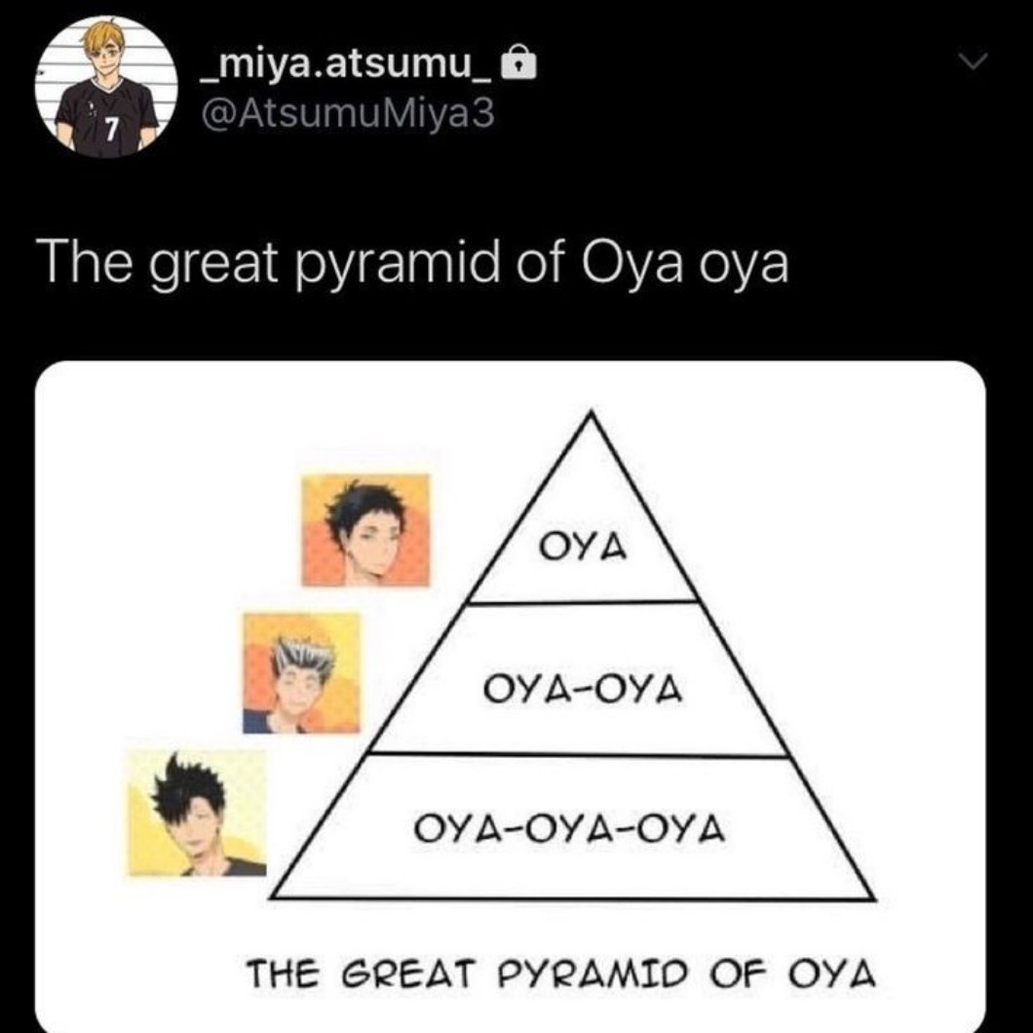Click the line dividing OYA and OYA-OYA
This screenshot has height=1033, width=1033.
pos(583,602)
